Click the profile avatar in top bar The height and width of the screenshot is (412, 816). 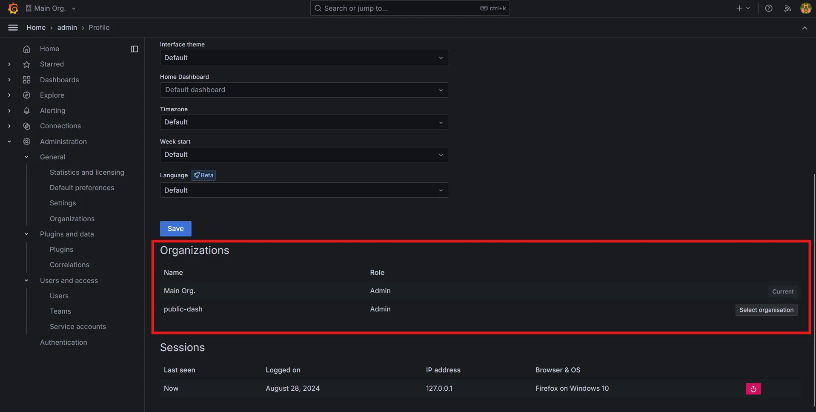click(x=805, y=8)
